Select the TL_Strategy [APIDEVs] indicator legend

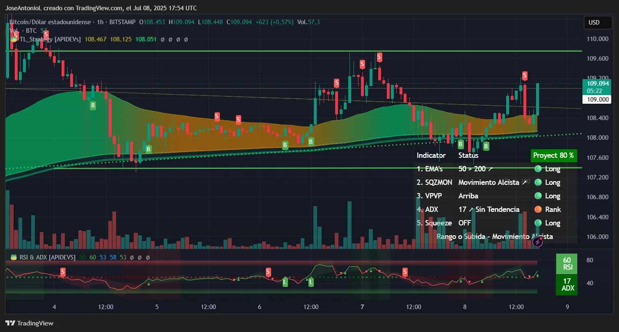click(50, 39)
